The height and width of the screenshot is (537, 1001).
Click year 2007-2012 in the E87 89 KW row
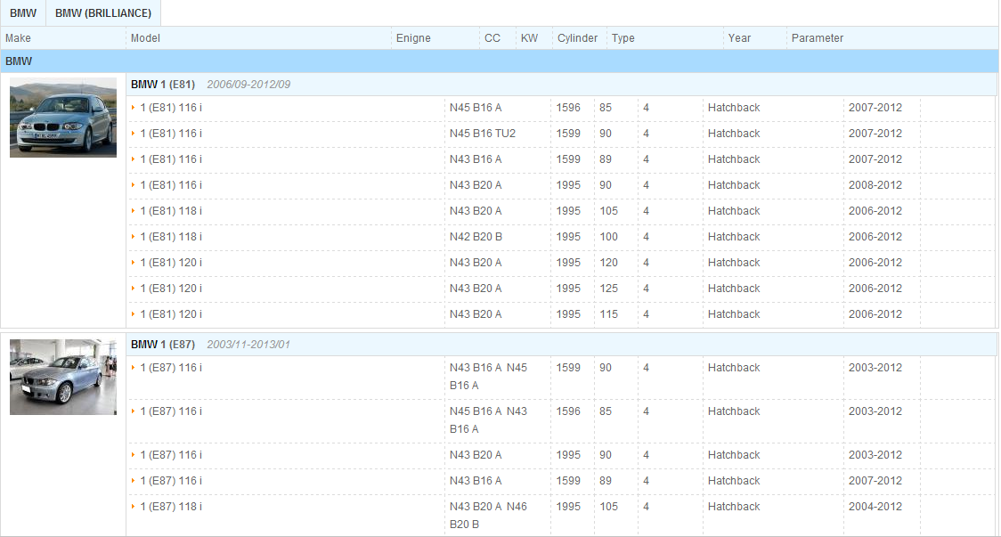coord(875,481)
